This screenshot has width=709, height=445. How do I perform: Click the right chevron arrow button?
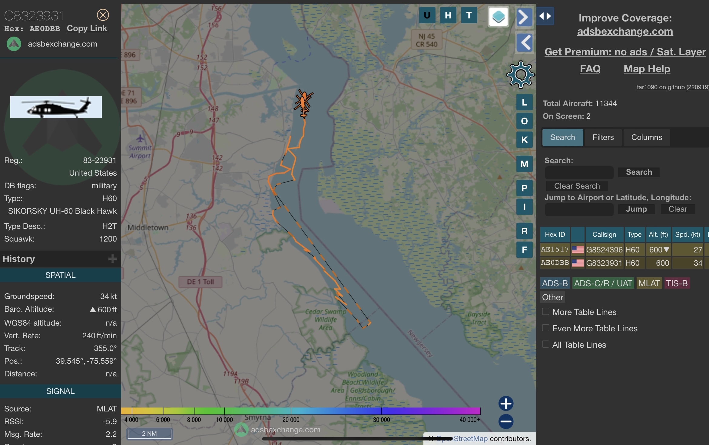524,17
